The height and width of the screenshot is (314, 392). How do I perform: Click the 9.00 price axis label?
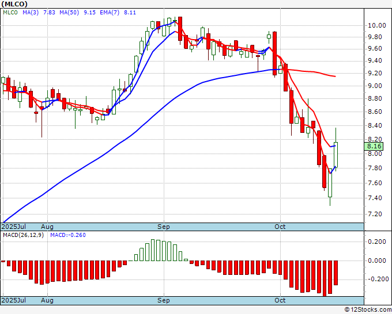[375, 86]
